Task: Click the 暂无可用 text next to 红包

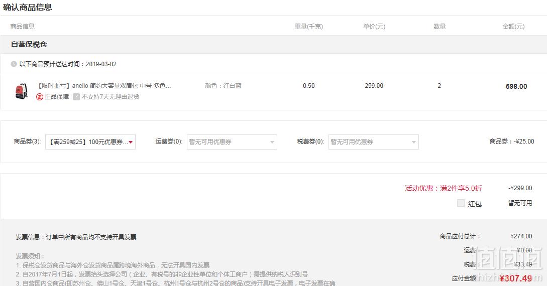Action: coord(520,203)
